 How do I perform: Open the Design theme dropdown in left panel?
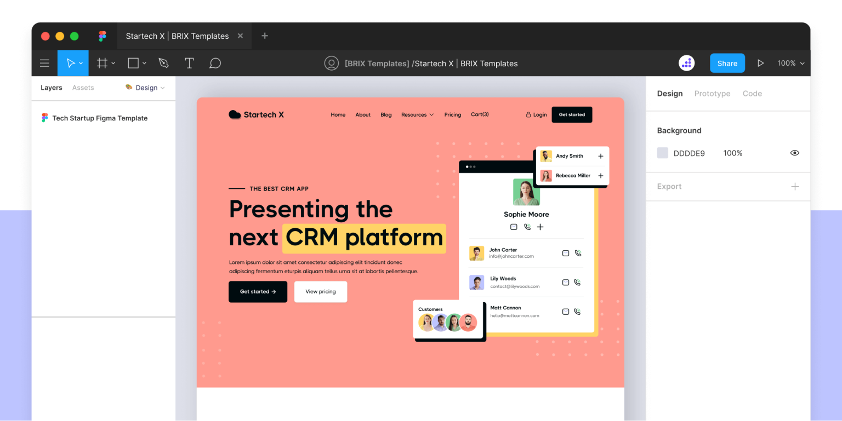tap(145, 88)
